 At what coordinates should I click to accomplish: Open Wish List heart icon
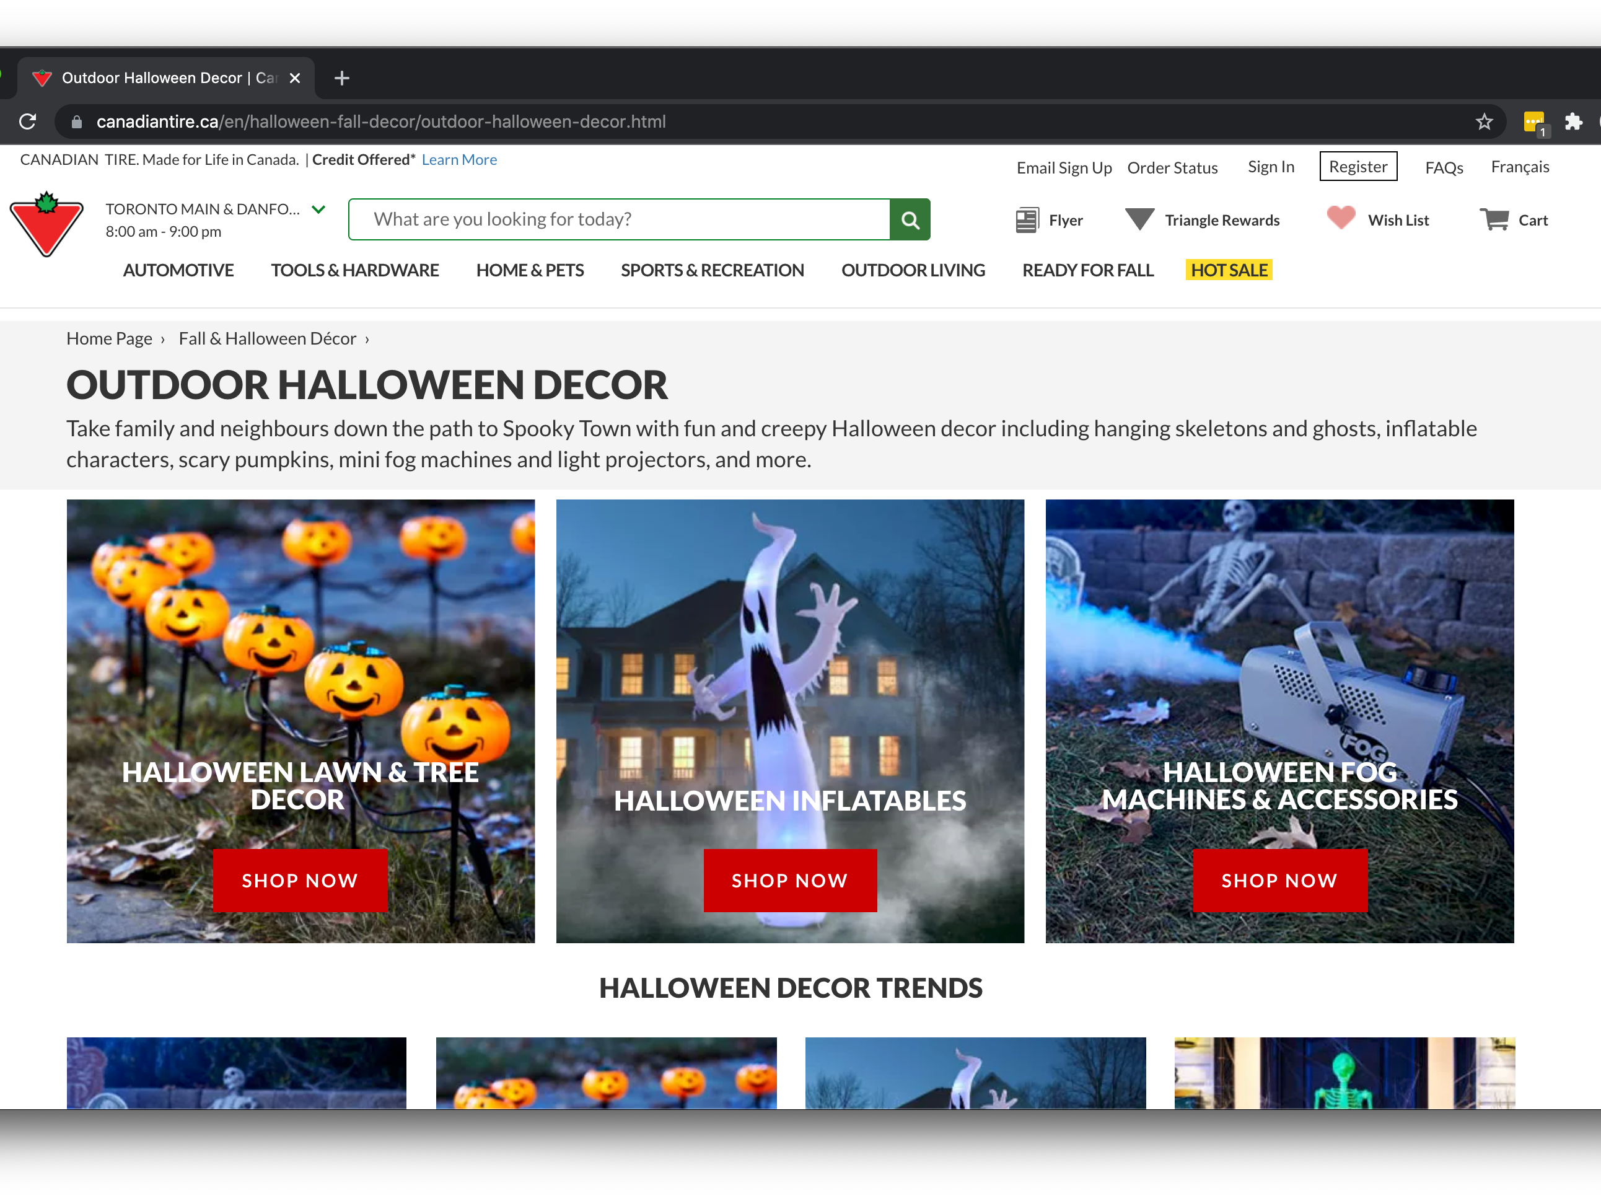coord(1340,218)
